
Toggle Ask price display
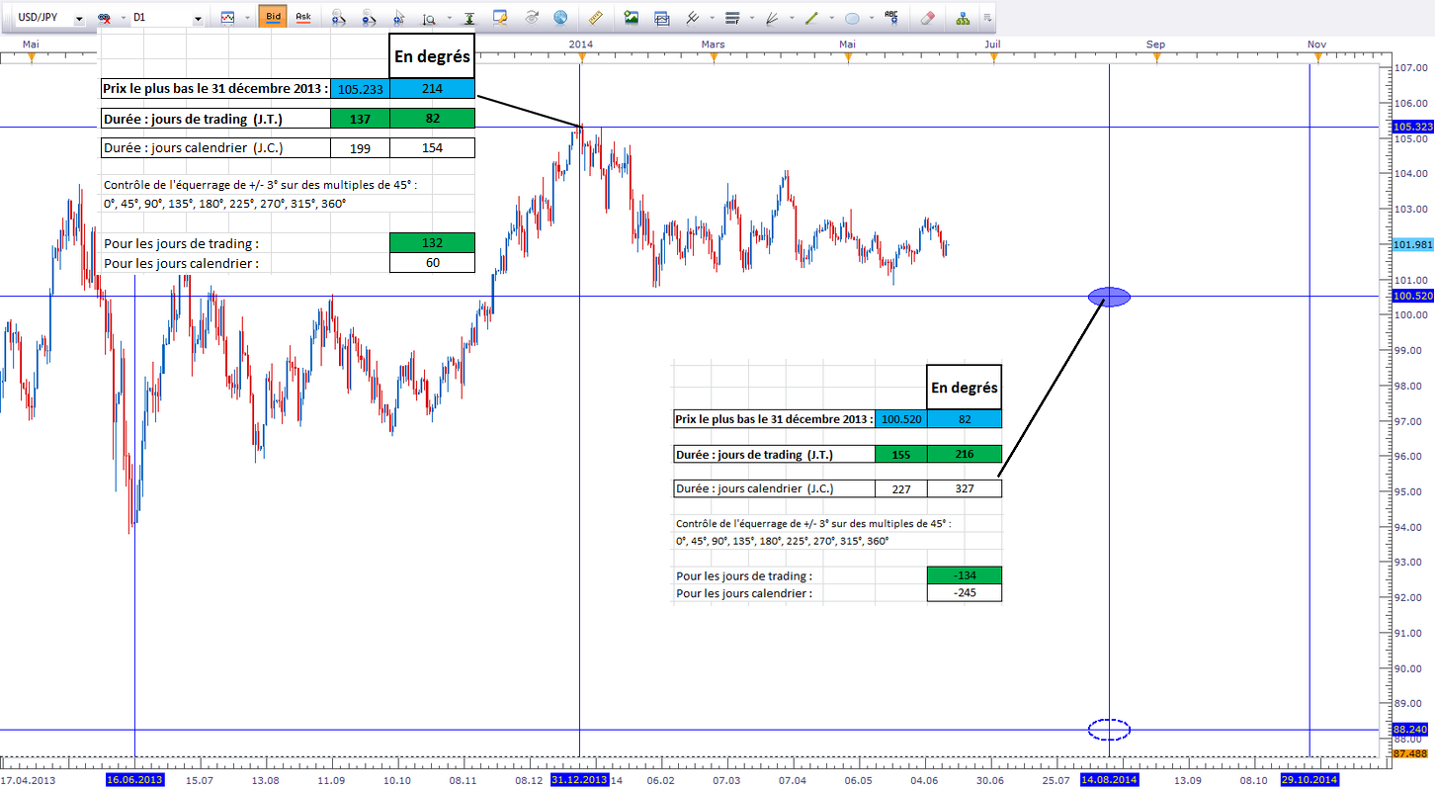tap(302, 17)
